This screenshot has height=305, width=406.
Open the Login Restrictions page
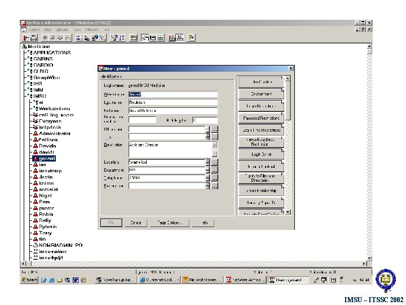point(261,106)
